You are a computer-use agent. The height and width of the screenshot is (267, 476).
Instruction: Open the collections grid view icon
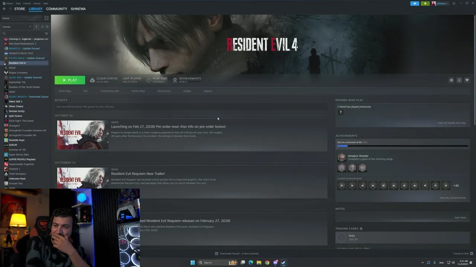46,18
